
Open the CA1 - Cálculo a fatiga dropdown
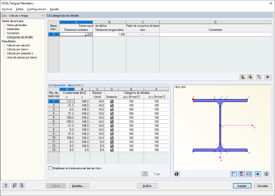point(23,16)
